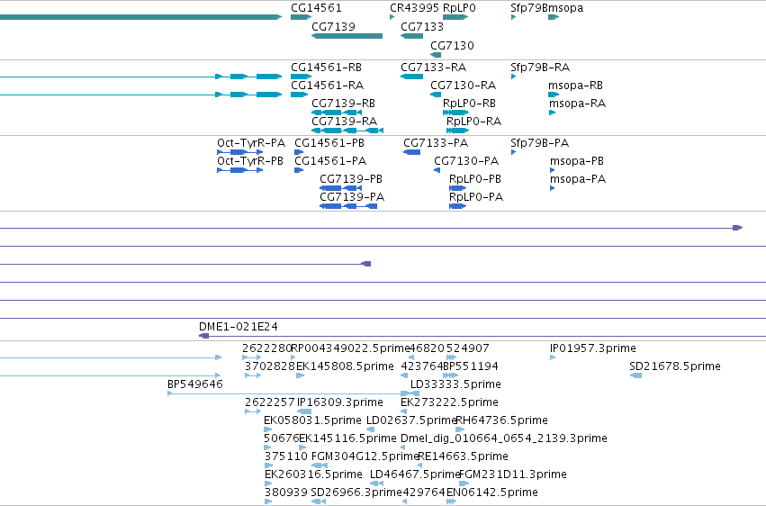Click the CG14561-PB protein label
Viewport: 766px width, 506px height.
[x=329, y=142]
